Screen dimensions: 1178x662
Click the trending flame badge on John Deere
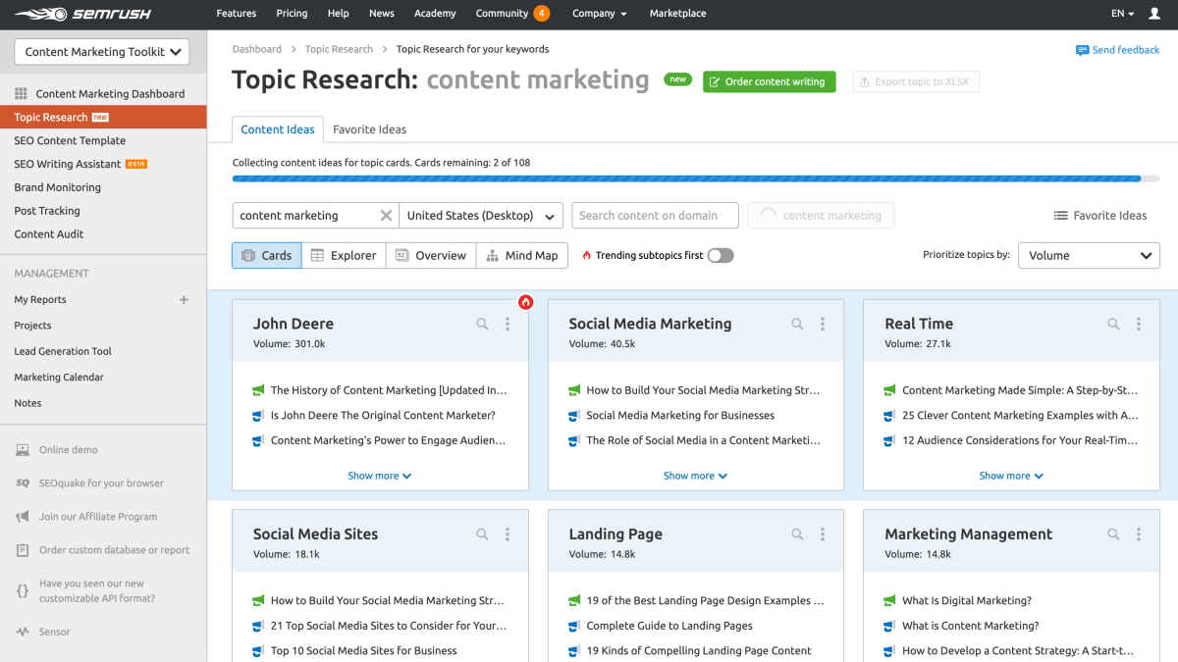pos(525,302)
